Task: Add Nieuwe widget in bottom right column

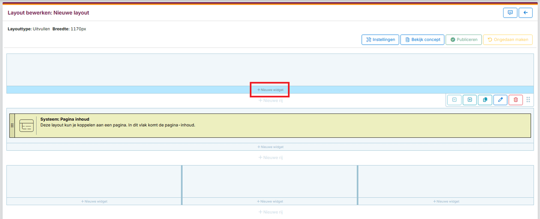Action: (446, 201)
